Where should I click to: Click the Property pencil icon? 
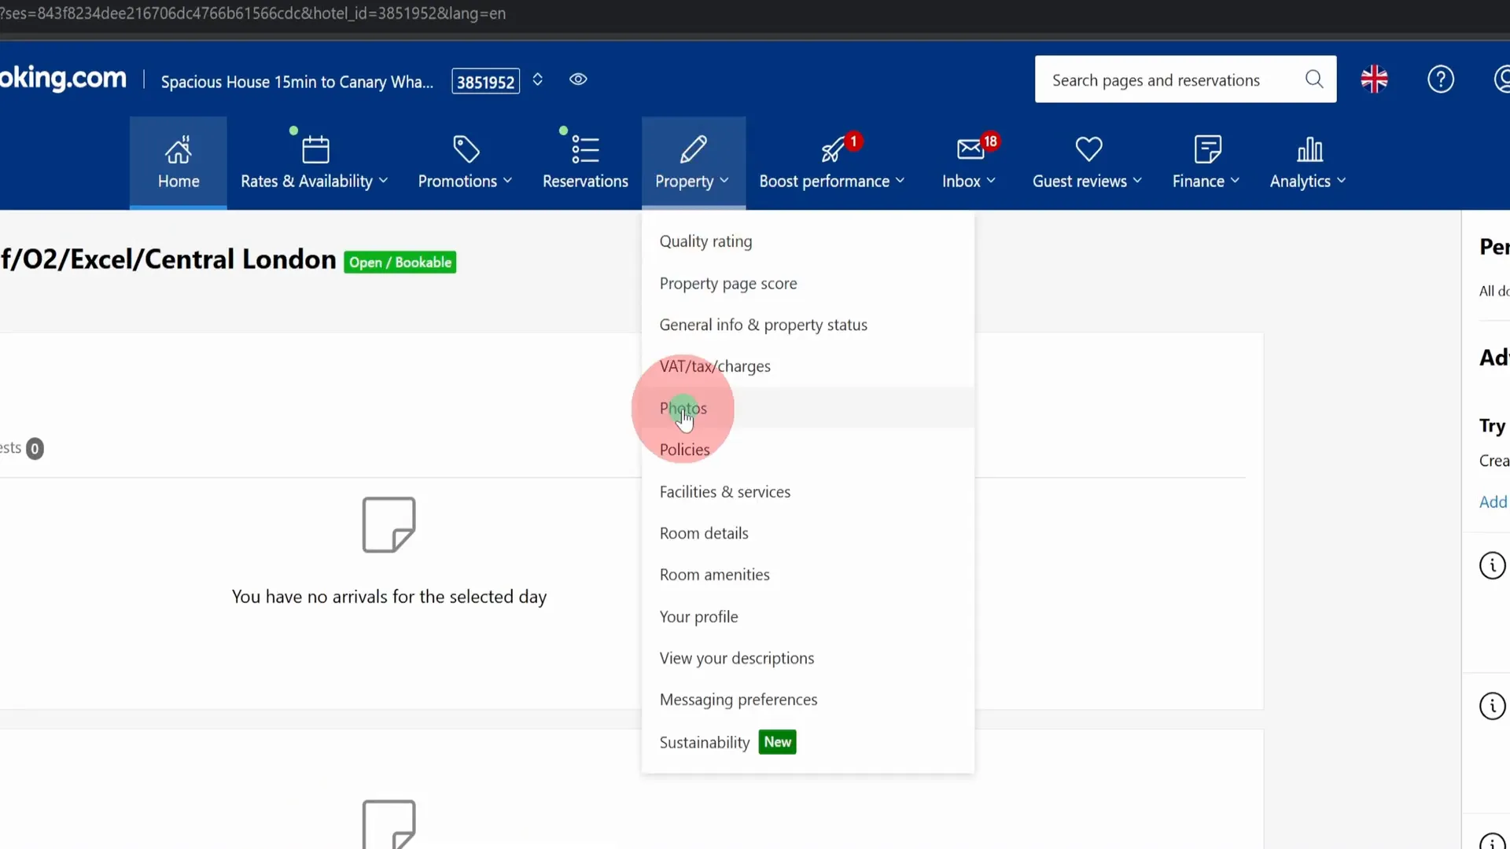(x=693, y=149)
